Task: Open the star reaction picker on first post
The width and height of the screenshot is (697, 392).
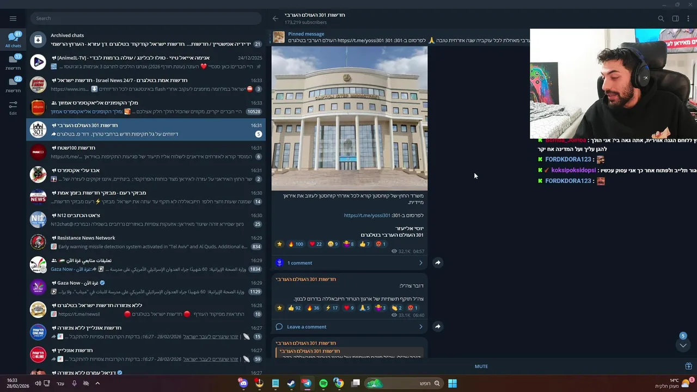Action: pos(279,244)
